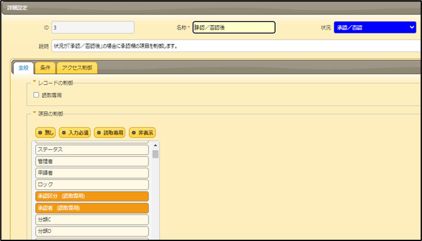Screen dimensions: 422x241
Task: Select 管理者 in the item list
Action: point(92,161)
